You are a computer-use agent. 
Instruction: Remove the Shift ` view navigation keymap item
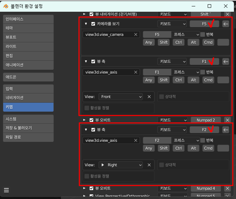(227, 14)
